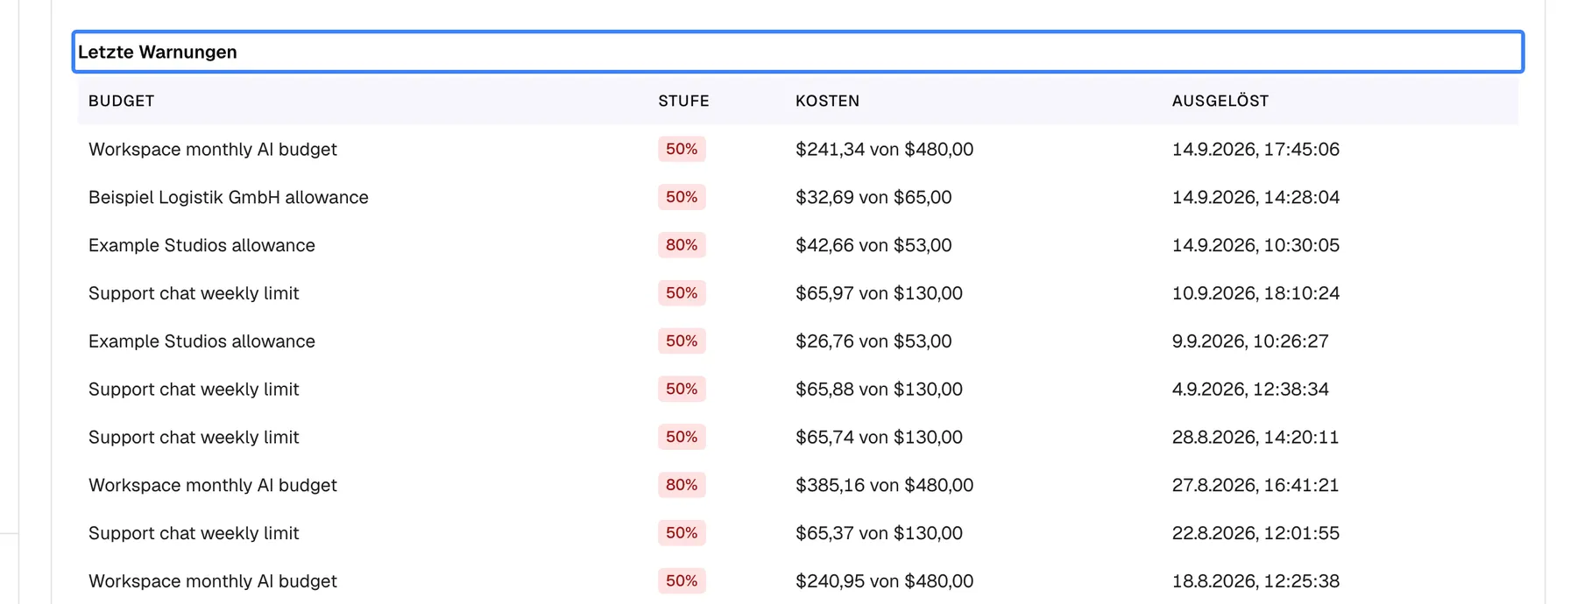The width and height of the screenshot is (1577, 604).
Task: Open Example Studios allowance triggered at 10:30:05
Action: point(202,245)
